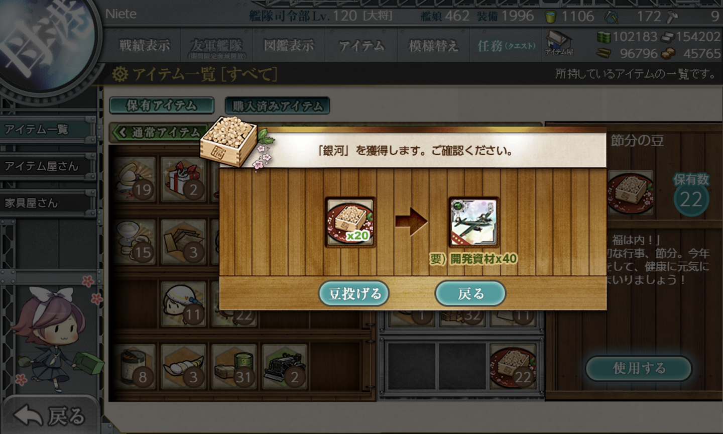Screen dimensions: 723x434
Task: Click the bottom-left 戻る back arrow
Action: point(49,416)
